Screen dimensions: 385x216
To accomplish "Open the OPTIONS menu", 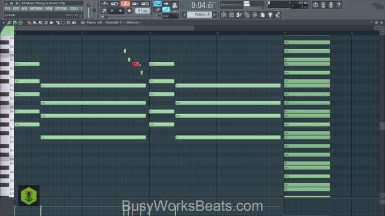I will (x=61, y=8).
